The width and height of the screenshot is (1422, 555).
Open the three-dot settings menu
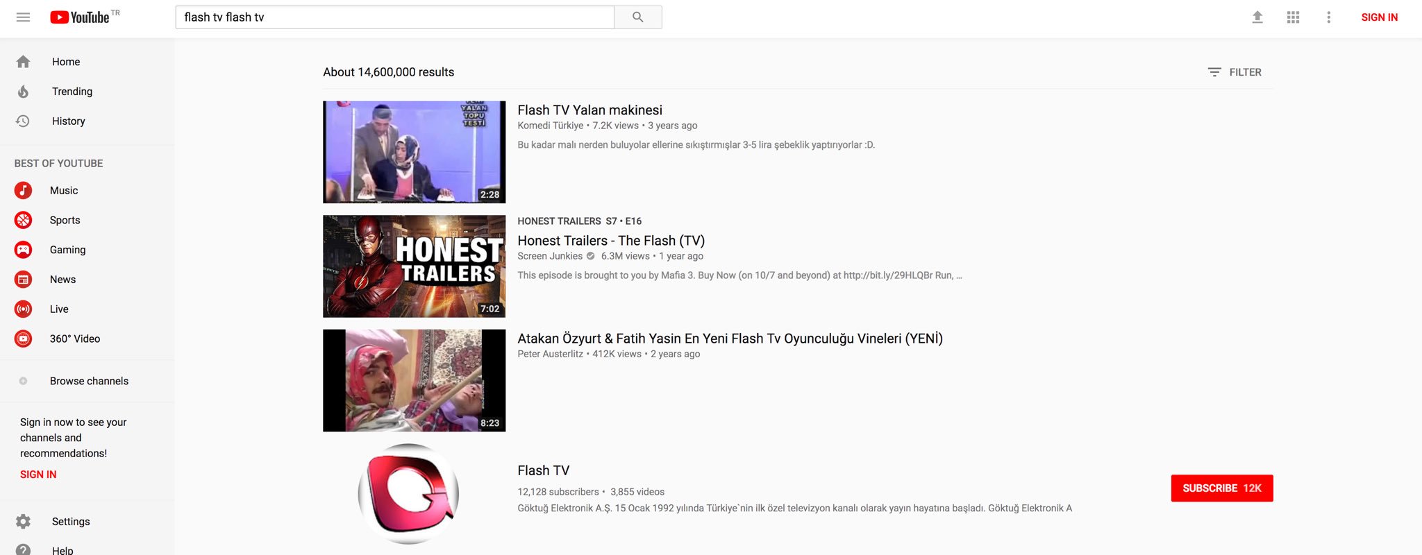tap(1329, 17)
